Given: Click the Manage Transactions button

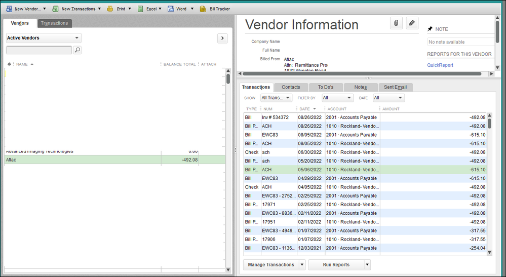Looking at the screenshot, I should 271,265.
